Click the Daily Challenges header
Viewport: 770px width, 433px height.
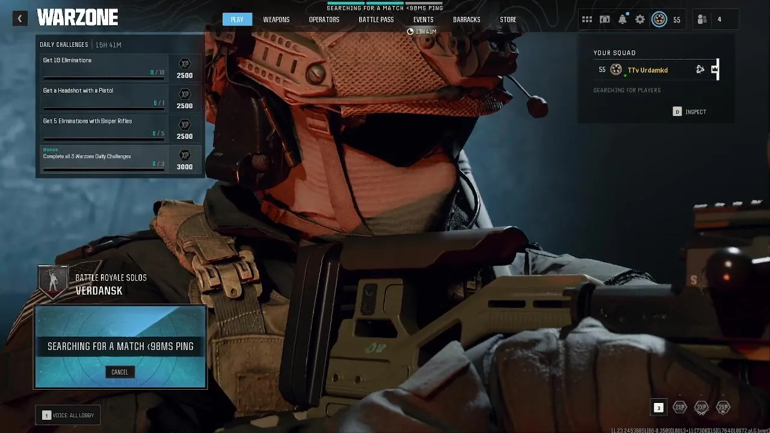pyautogui.click(x=64, y=45)
